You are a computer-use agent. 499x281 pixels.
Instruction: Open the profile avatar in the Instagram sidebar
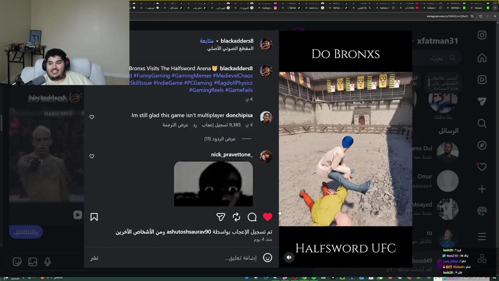coord(482,211)
